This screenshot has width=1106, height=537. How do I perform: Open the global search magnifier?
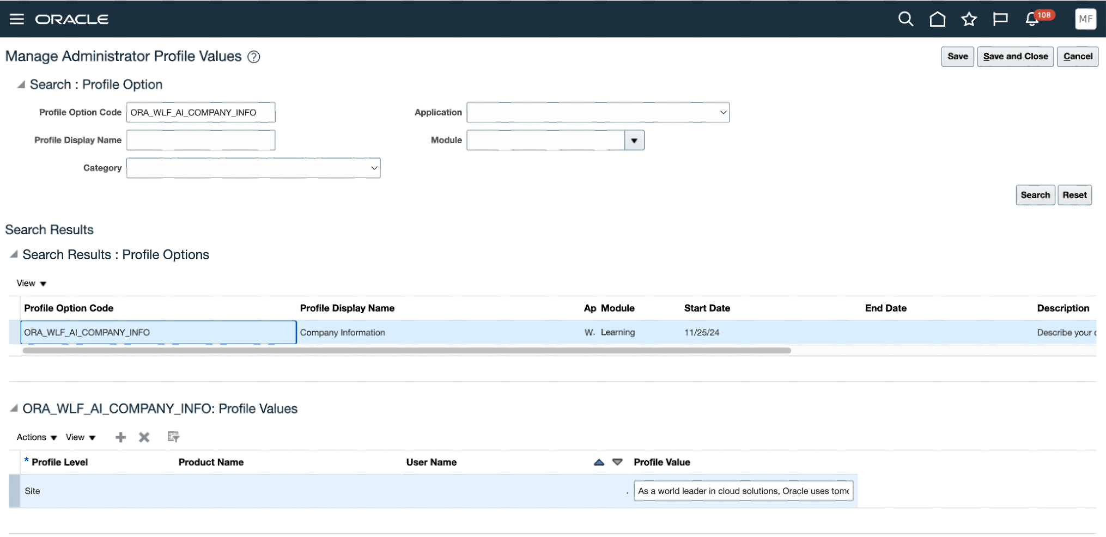tap(906, 19)
